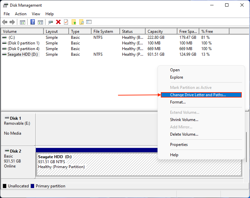Viewport: 250px width, 198px height.
Task: Click the black Unallocated legend swatch
Action: pyautogui.click(x=5, y=186)
